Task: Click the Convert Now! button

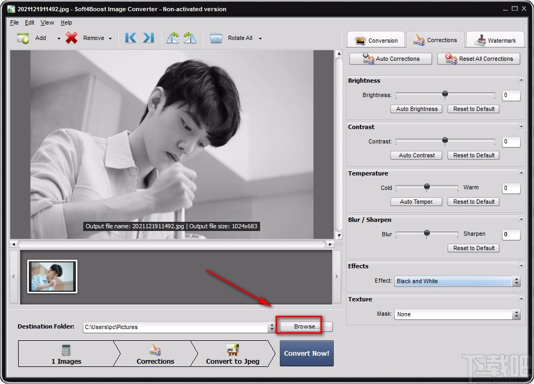Action: point(307,353)
